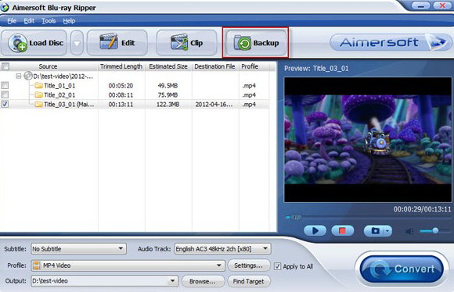Click the .mp4 profile cell of Title_01_01
Screen dimensions: 454x292
click(249, 85)
